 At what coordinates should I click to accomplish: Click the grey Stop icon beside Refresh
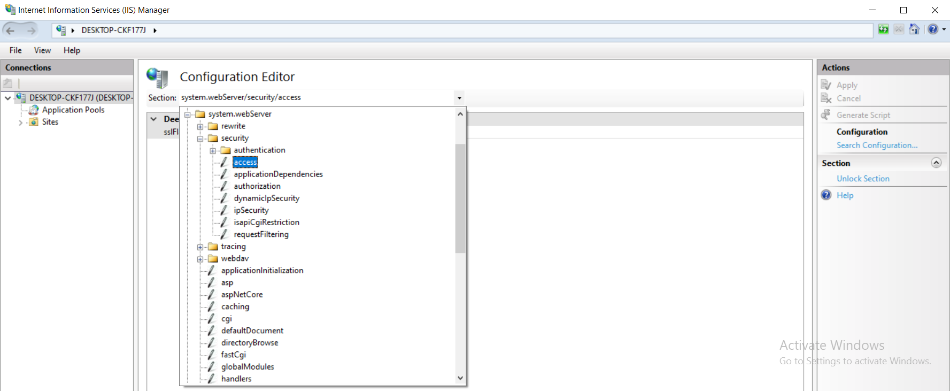[899, 29]
